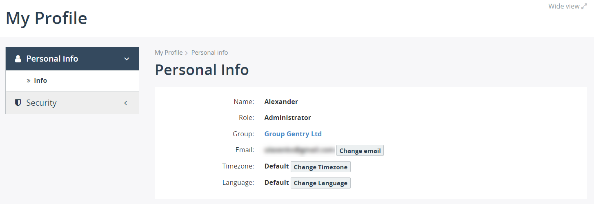Click the Change Language button

tap(320, 183)
